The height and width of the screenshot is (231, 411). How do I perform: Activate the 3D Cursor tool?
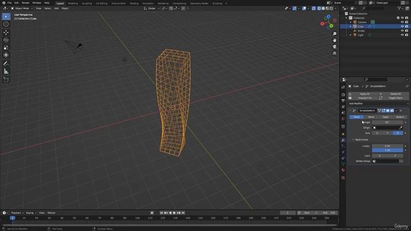(x=6, y=24)
